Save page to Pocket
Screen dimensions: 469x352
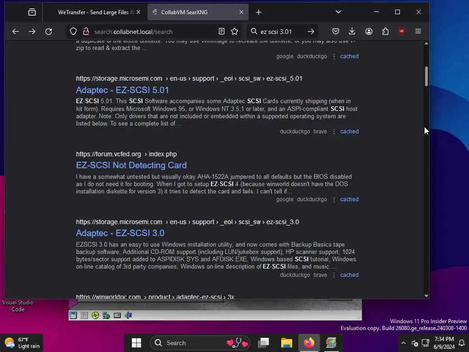point(336,32)
